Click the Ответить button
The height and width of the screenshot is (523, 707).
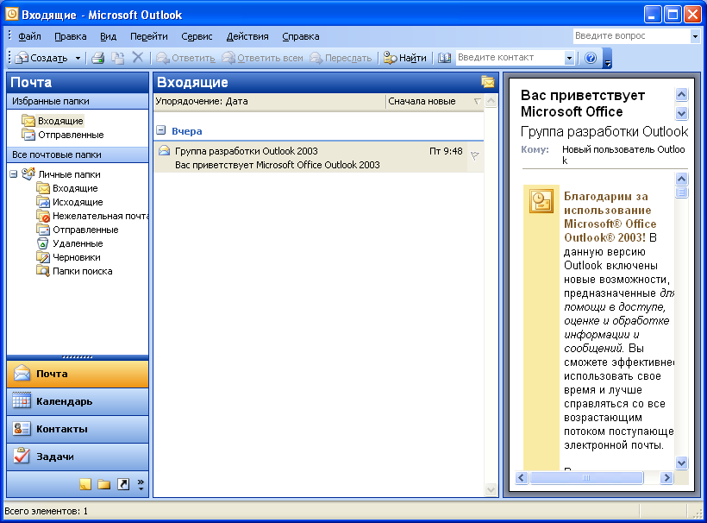coord(185,58)
